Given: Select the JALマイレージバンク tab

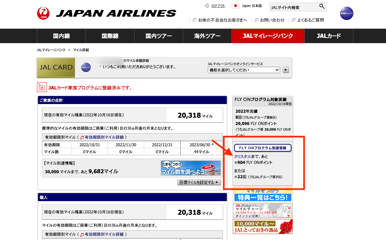Looking at the screenshot, I should pyautogui.click(x=268, y=36).
